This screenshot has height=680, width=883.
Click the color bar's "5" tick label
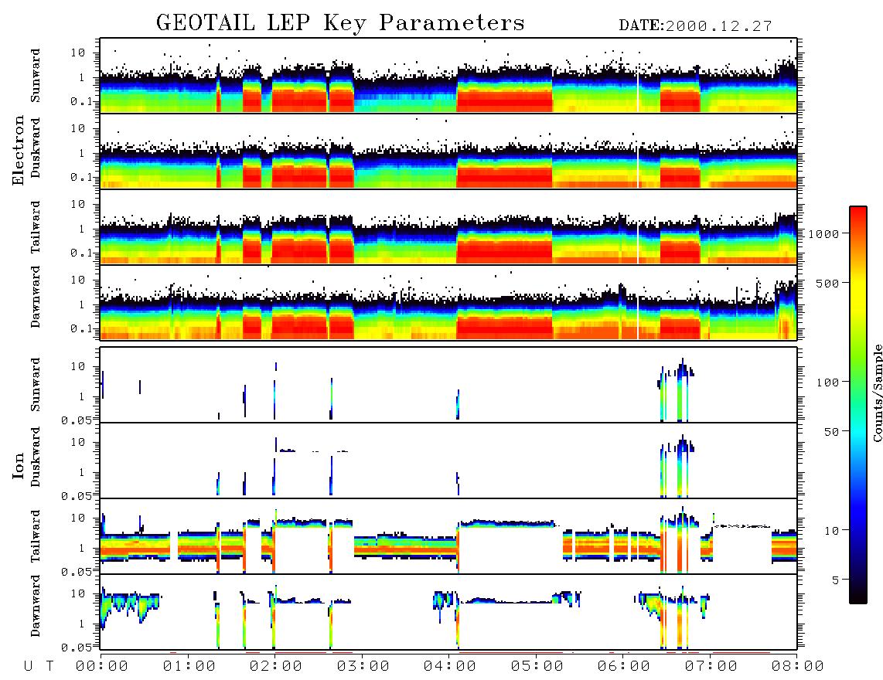click(836, 580)
